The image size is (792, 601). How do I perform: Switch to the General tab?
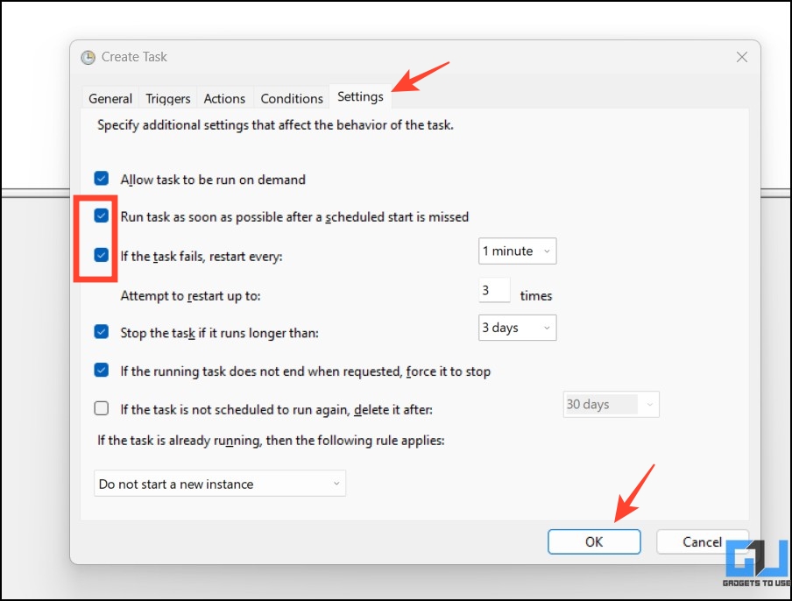tap(110, 98)
